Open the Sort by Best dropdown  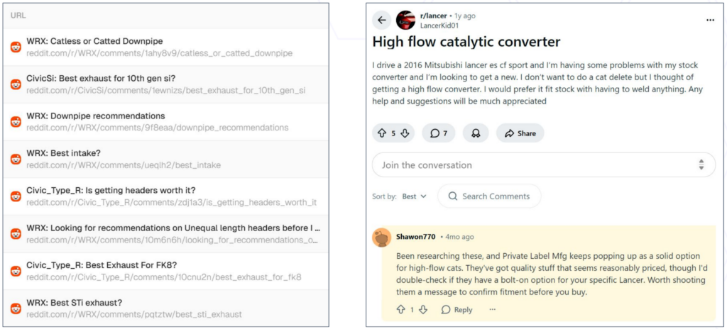point(414,196)
